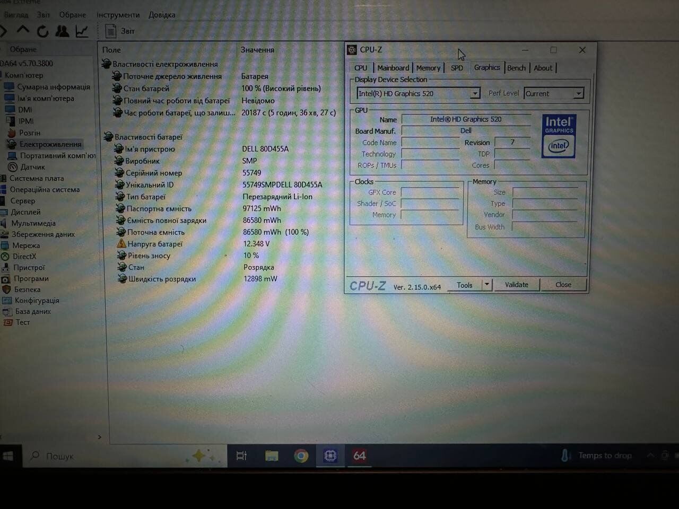Open the Perf Level dropdown in CPU-Z
Viewport: 679px width, 509px height.
click(578, 94)
